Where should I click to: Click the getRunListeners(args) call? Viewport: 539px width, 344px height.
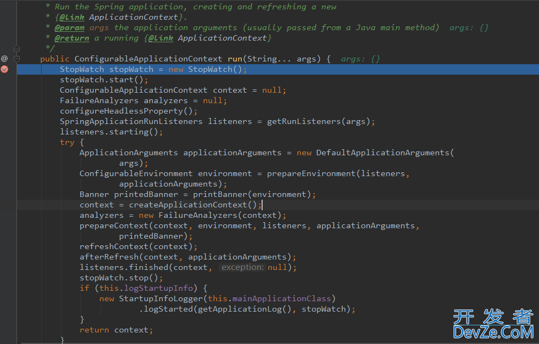319,121
